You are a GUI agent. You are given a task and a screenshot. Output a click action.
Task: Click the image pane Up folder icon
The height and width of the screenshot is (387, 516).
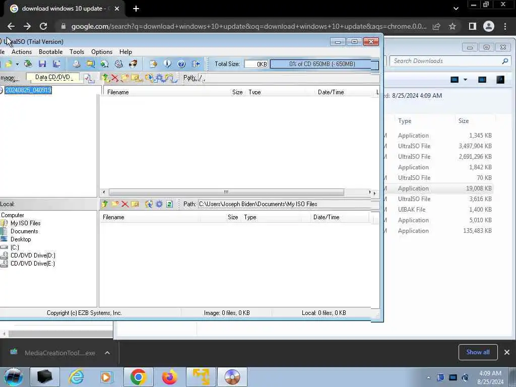coord(105,78)
